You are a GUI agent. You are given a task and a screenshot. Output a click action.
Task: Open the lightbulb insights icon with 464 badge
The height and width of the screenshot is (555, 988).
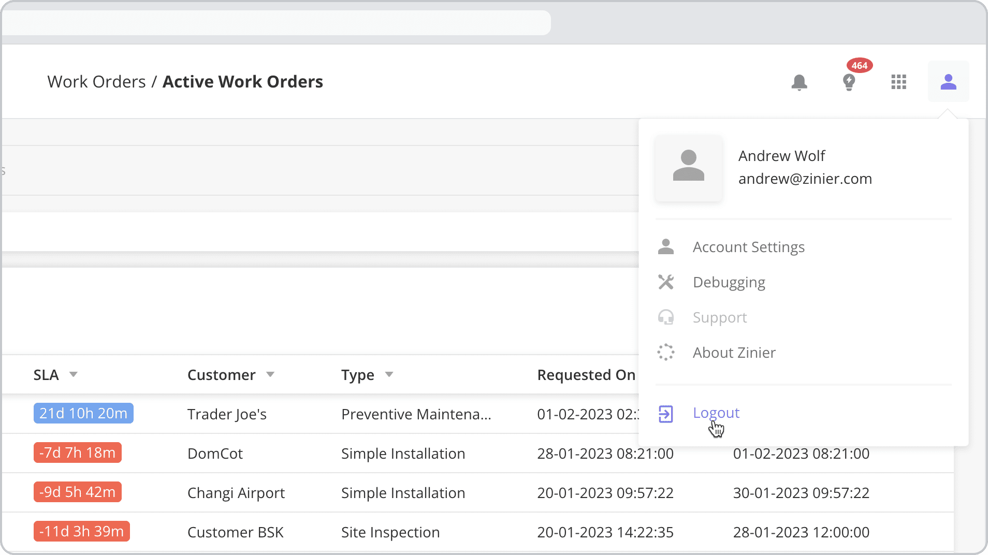click(849, 82)
